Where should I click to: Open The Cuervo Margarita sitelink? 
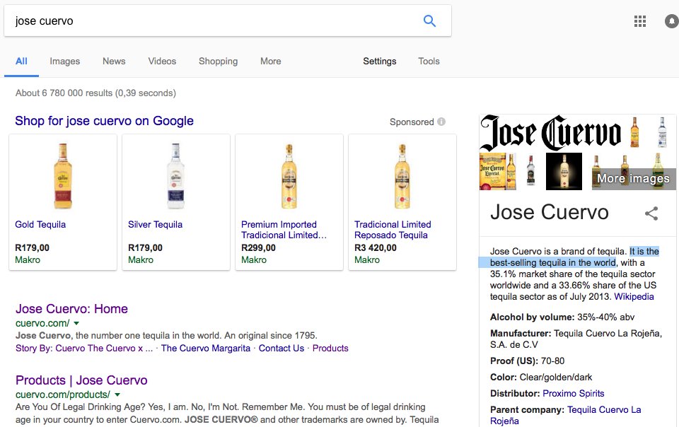[206, 349]
